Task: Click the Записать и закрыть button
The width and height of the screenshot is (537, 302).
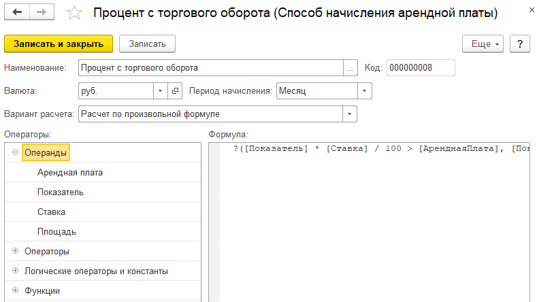Action: pyautogui.click(x=59, y=44)
